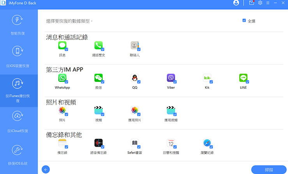
Task: Uncheck the 瀏覽紀錄 checkbox
Action: (211, 147)
